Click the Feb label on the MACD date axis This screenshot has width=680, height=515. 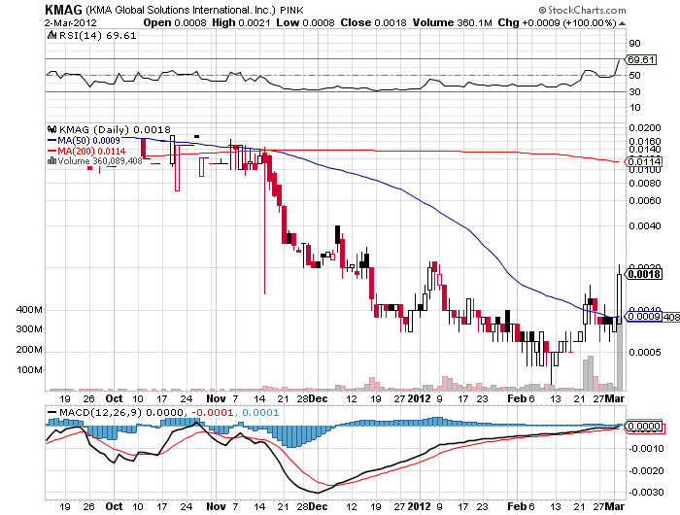coord(516,506)
